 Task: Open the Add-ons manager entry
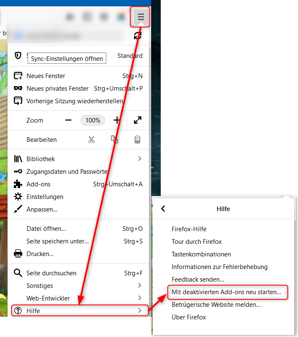pos(78,184)
